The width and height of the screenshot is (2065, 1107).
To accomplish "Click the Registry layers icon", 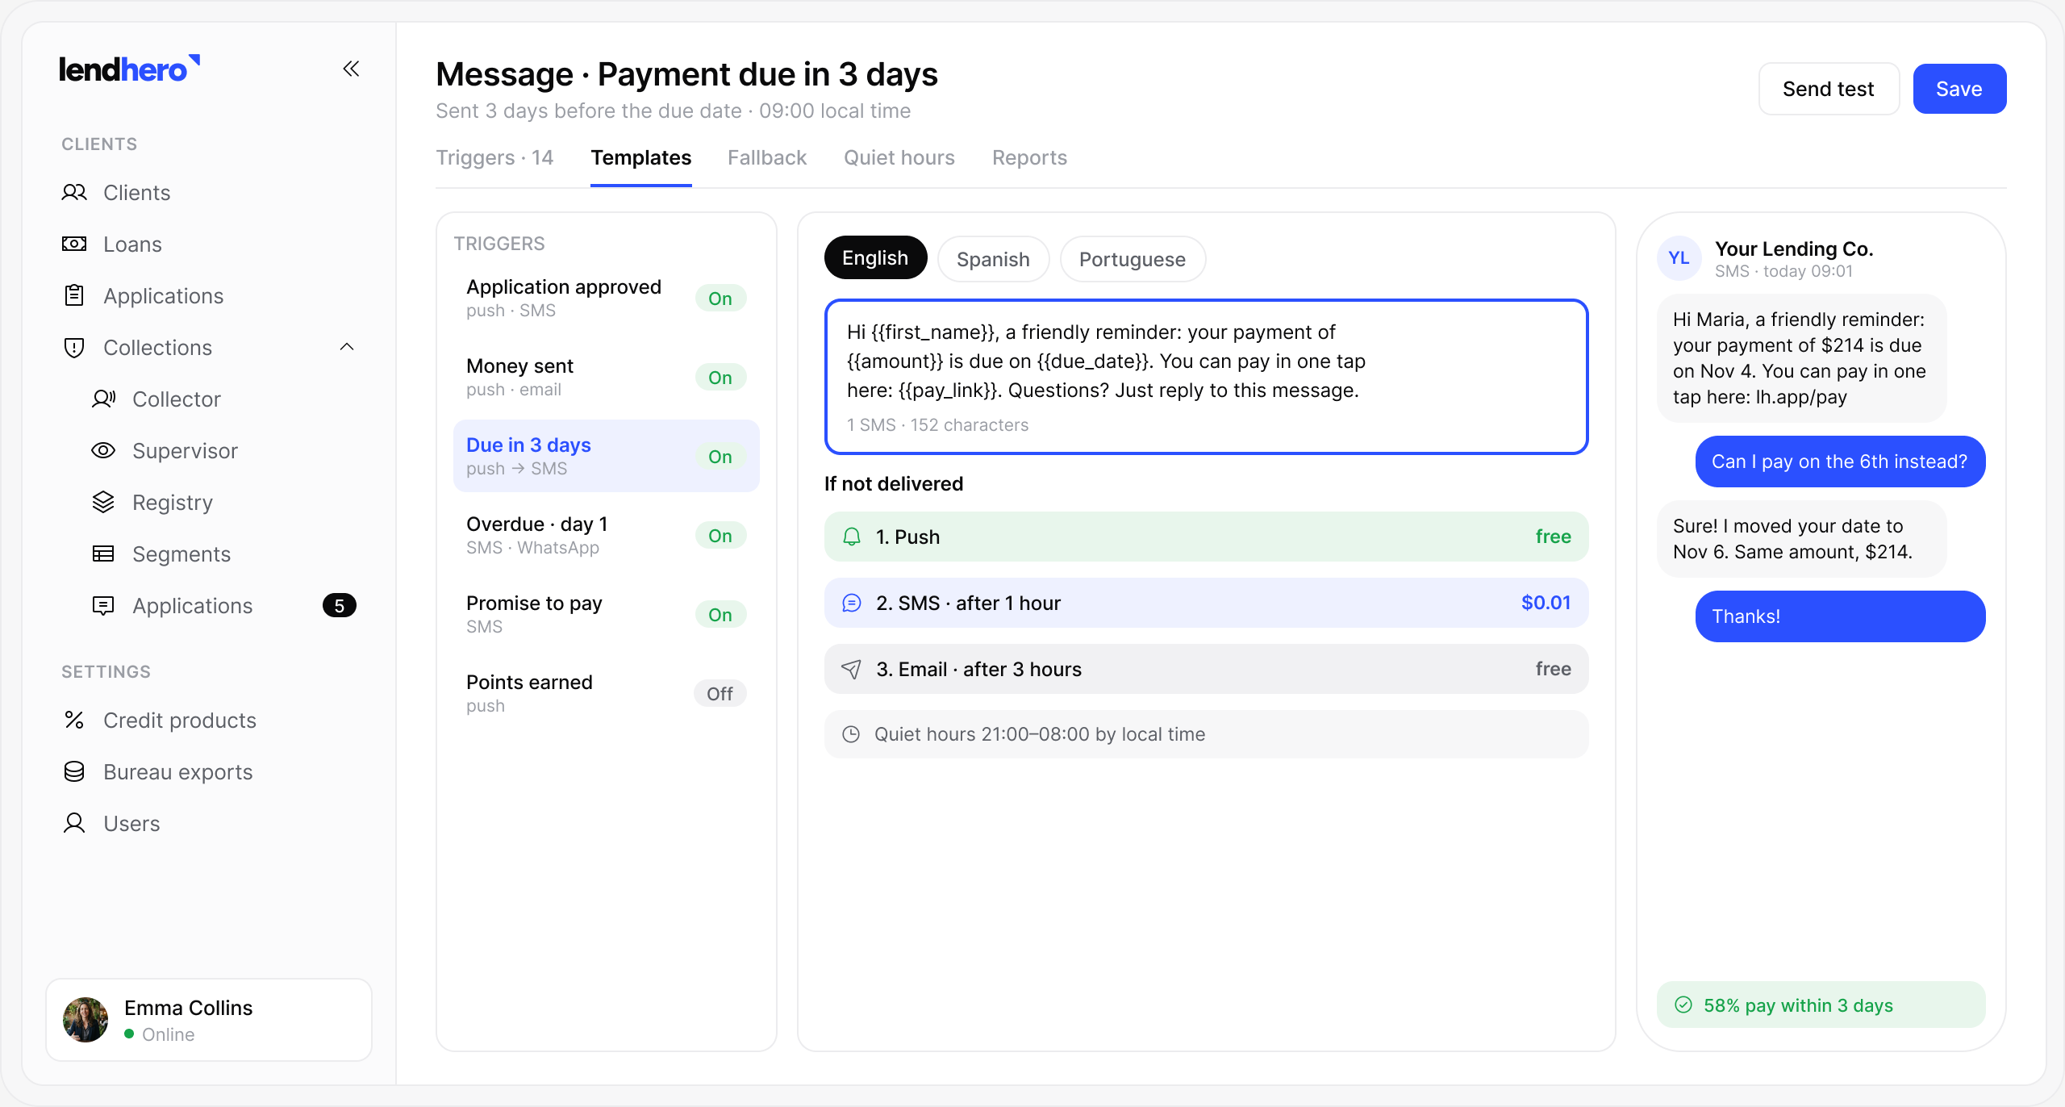I will point(103,503).
